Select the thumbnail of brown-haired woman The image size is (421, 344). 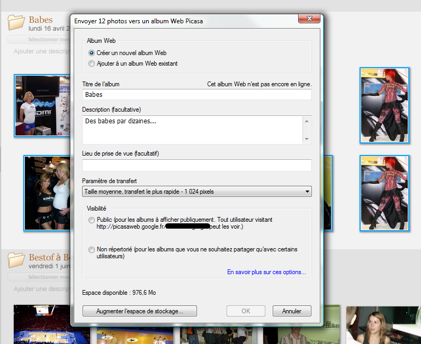(x=383, y=325)
